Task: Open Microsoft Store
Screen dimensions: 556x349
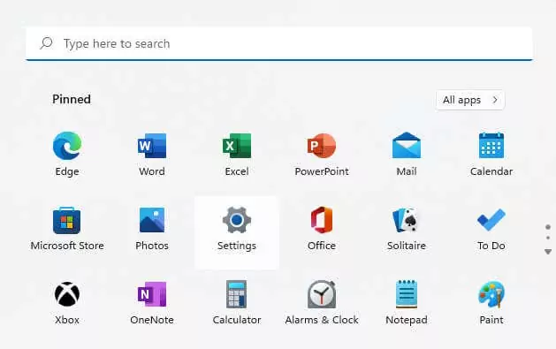Action: click(x=67, y=229)
